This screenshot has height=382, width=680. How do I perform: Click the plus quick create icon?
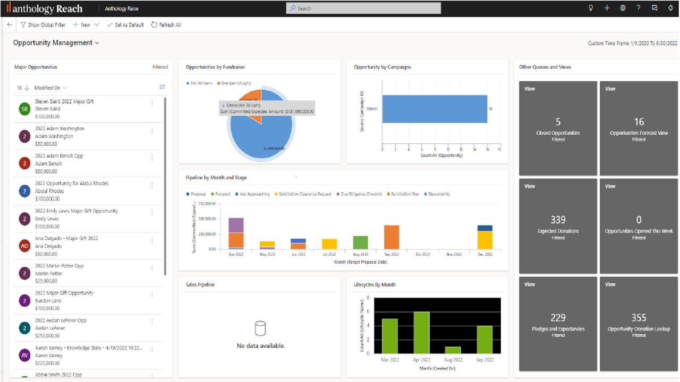tap(607, 8)
